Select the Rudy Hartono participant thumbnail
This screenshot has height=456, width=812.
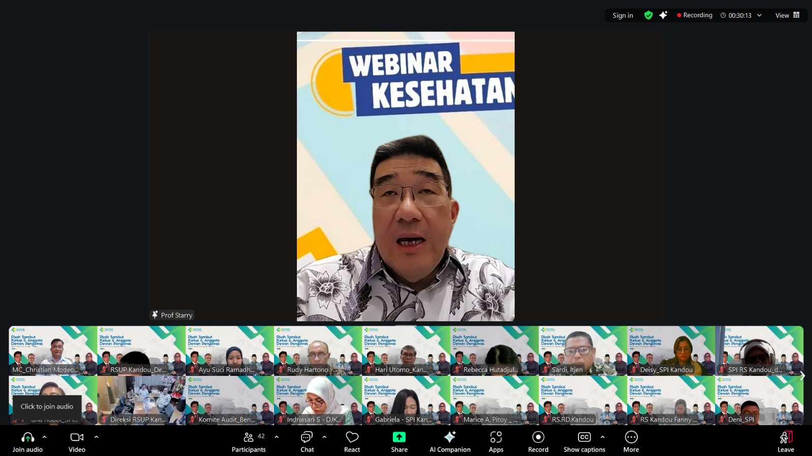point(318,350)
